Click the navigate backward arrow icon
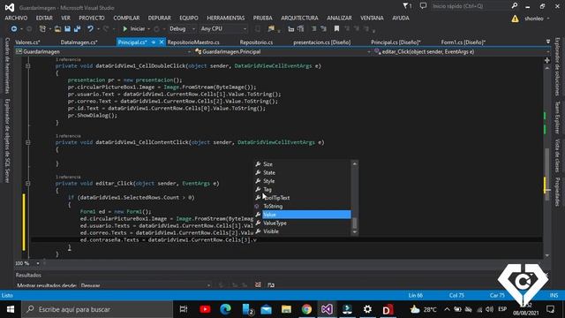565x318 pixels. (x=14, y=28)
